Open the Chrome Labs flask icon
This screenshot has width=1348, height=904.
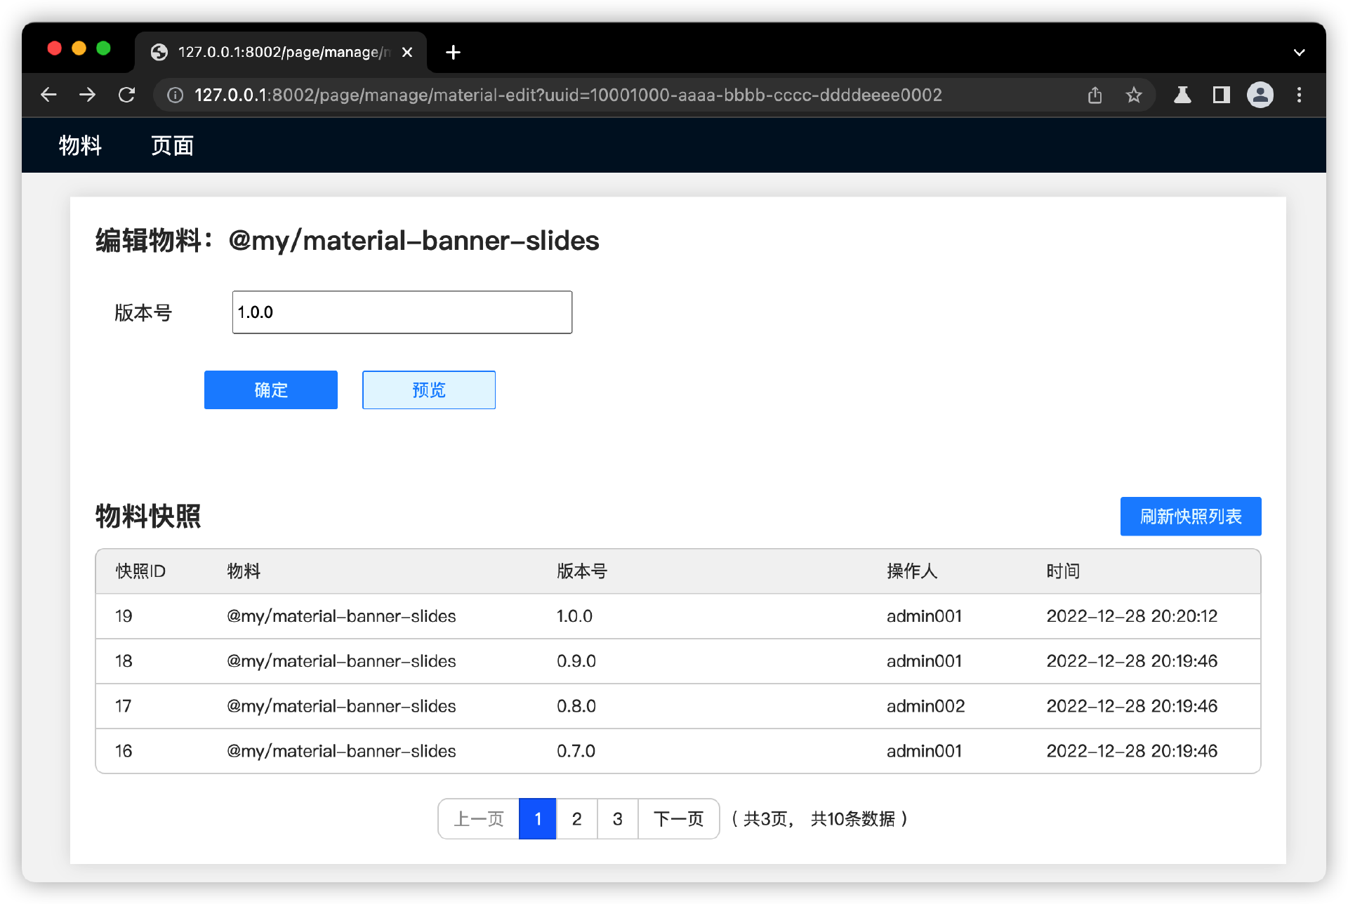(x=1182, y=95)
